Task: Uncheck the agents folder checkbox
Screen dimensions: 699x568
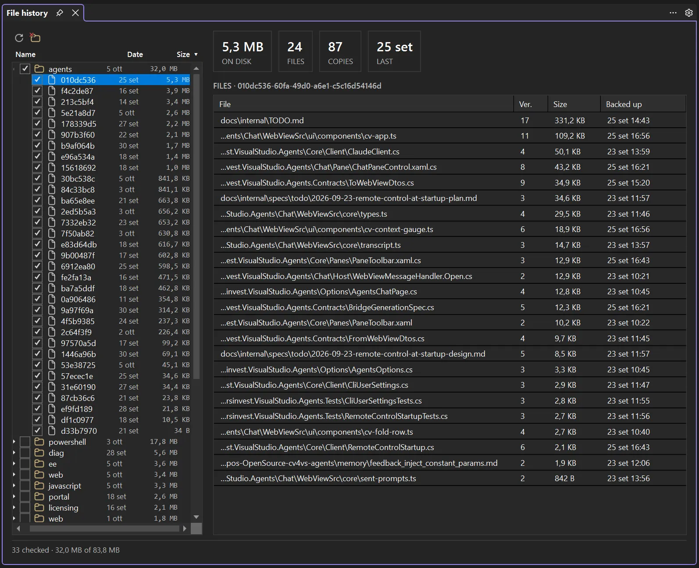Action: (25, 69)
